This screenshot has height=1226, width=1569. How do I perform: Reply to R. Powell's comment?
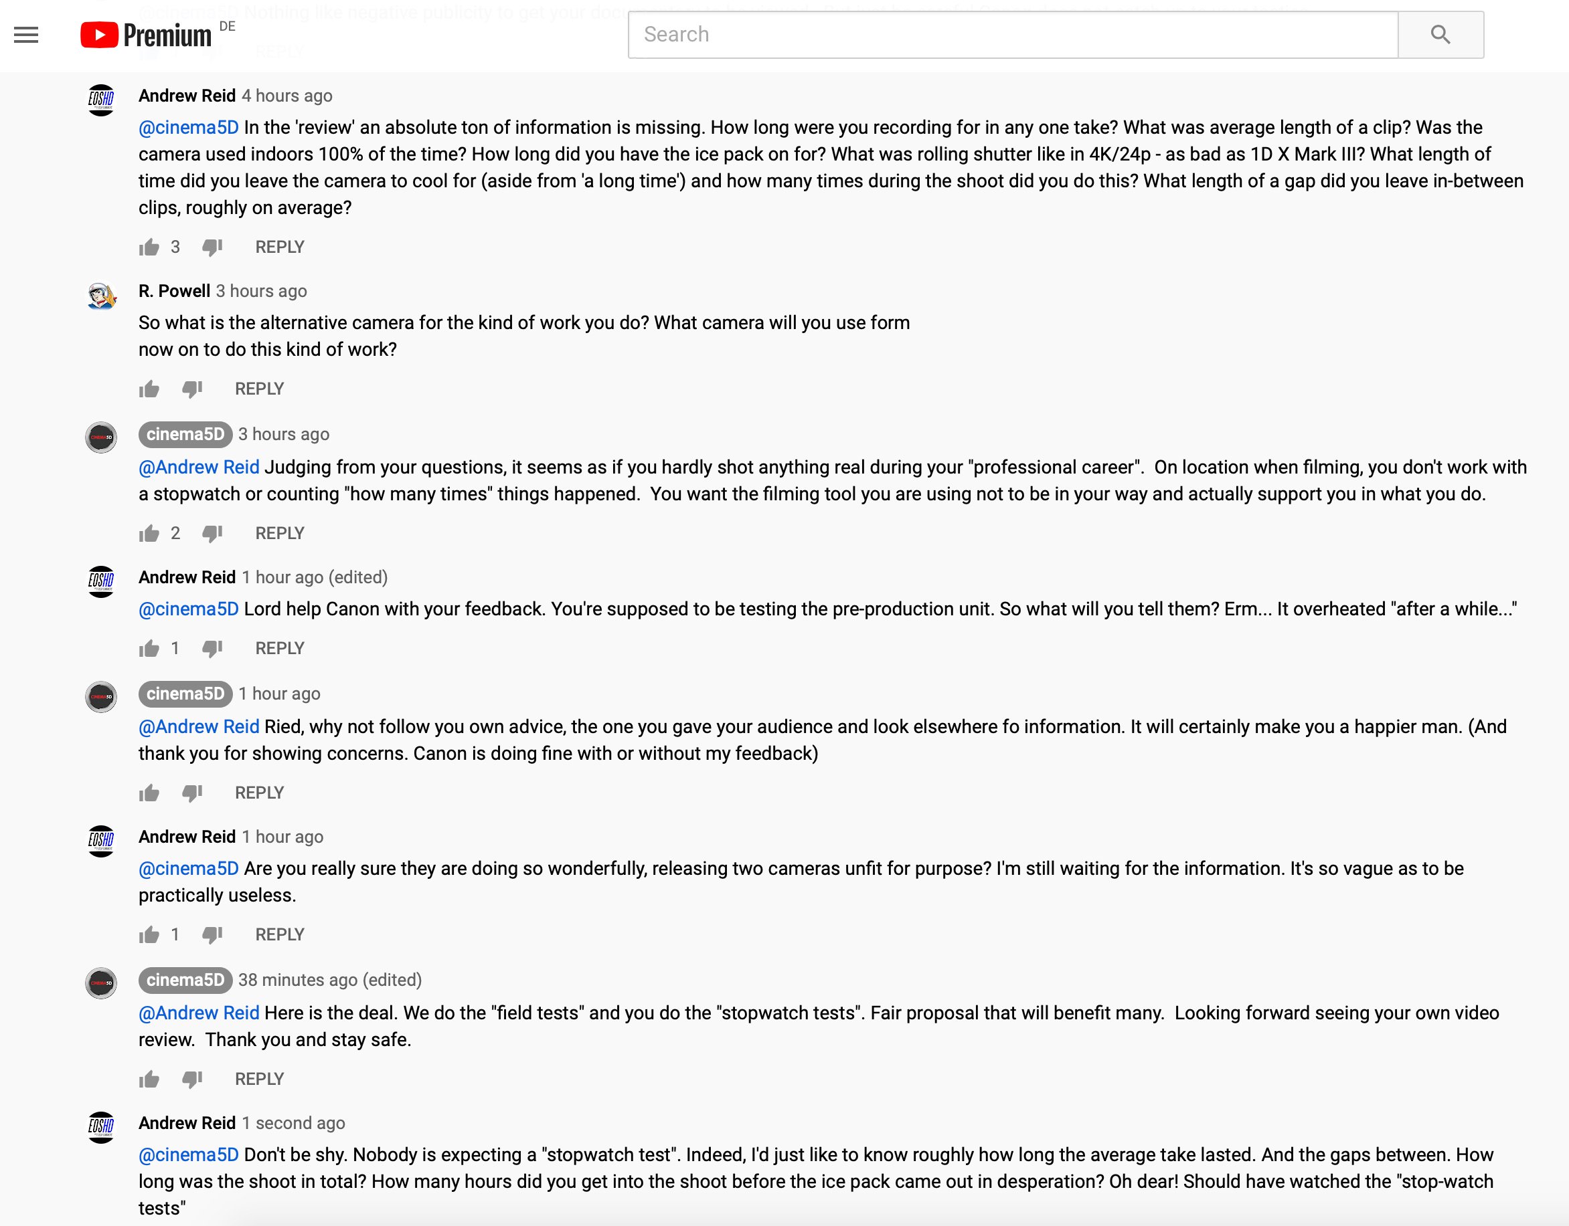tap(259, 389)
